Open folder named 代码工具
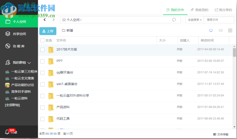 click(x=63, y=119)
